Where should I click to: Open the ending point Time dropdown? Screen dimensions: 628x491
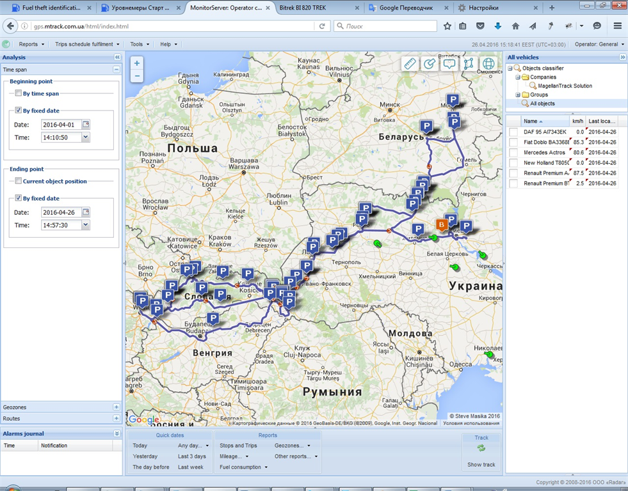pyautogui.click(x=86, y=225)
